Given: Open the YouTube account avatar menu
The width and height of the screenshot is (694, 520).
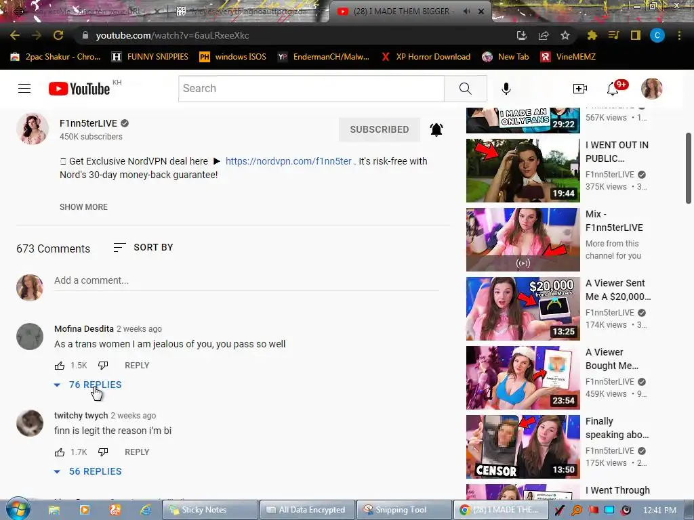Looking at the screenshot, I should [651, 89].
